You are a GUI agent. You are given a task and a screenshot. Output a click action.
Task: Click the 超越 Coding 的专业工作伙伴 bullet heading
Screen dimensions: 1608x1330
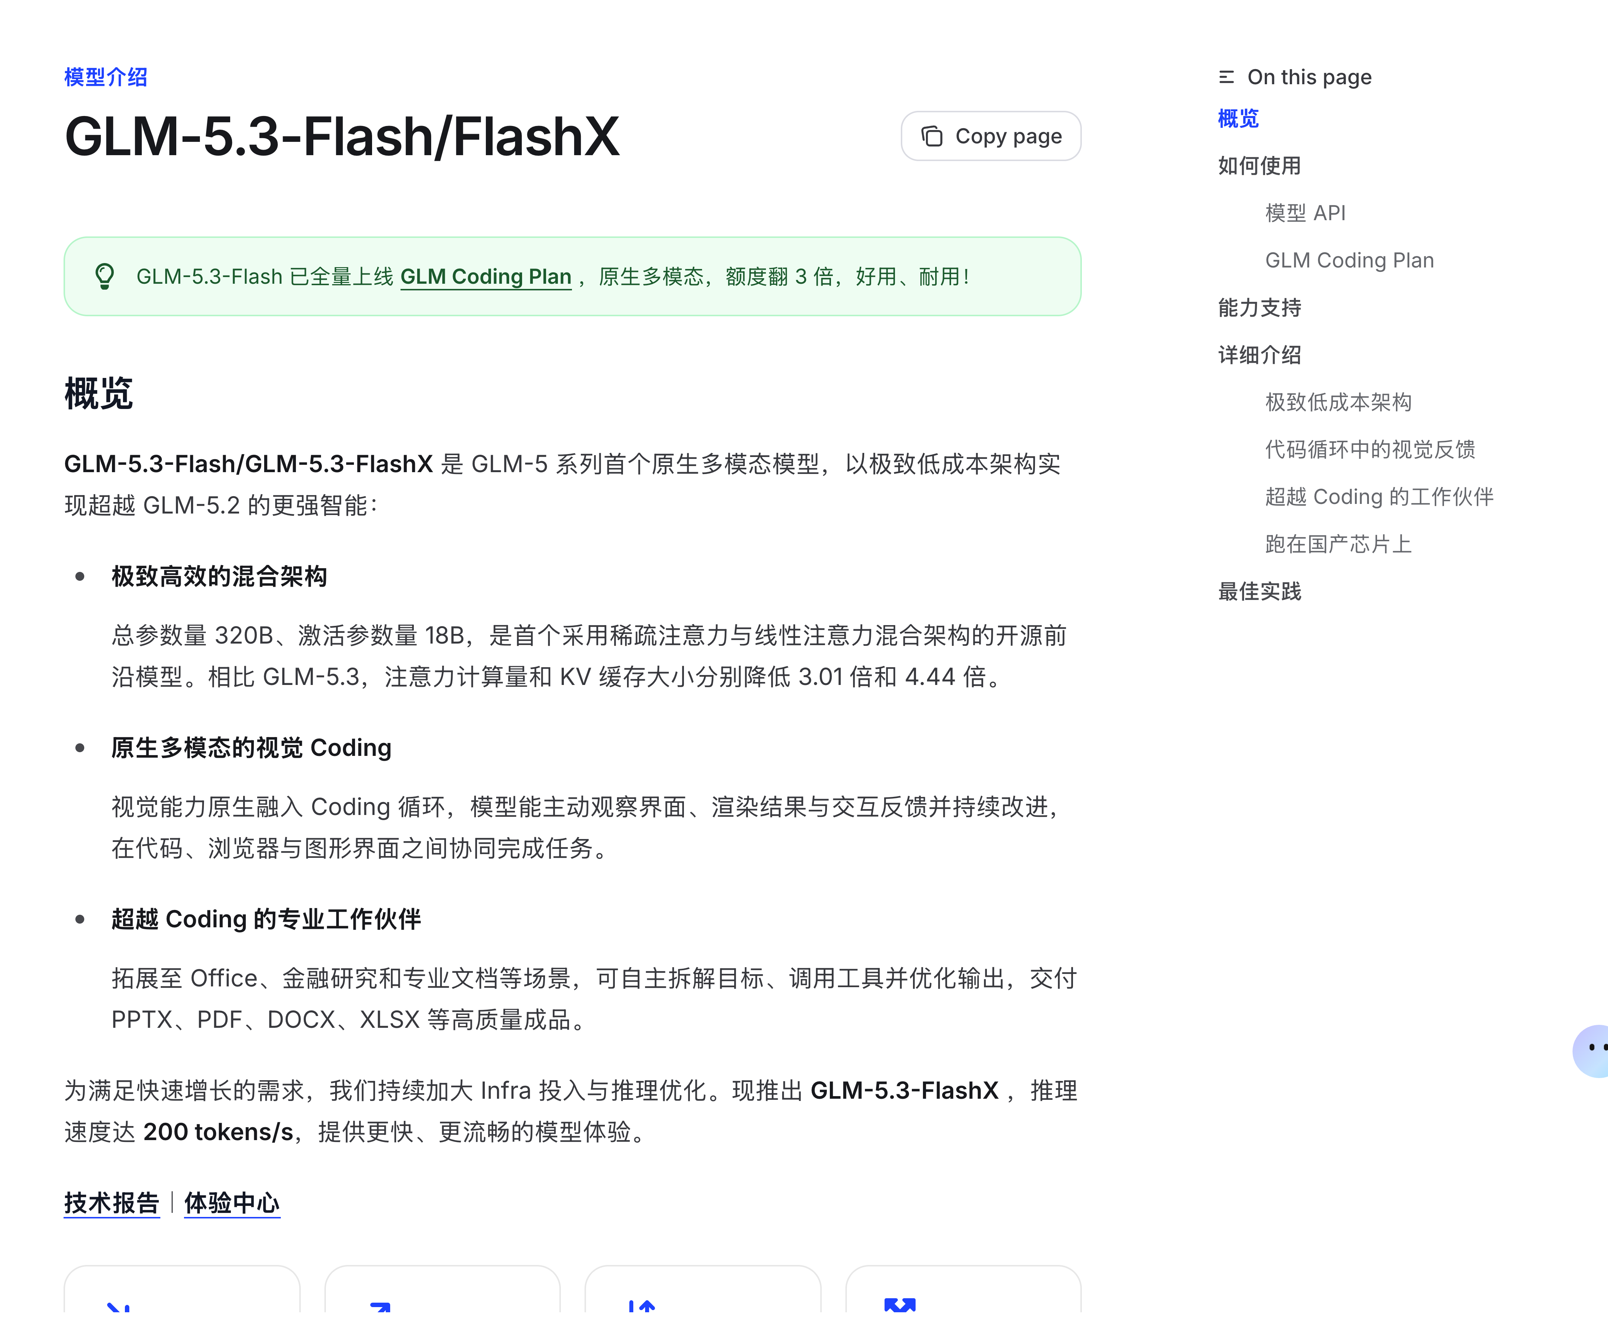(x=266, y=919)
